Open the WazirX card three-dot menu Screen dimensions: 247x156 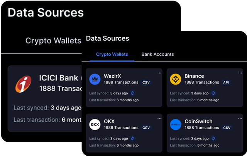pos(159,73)
